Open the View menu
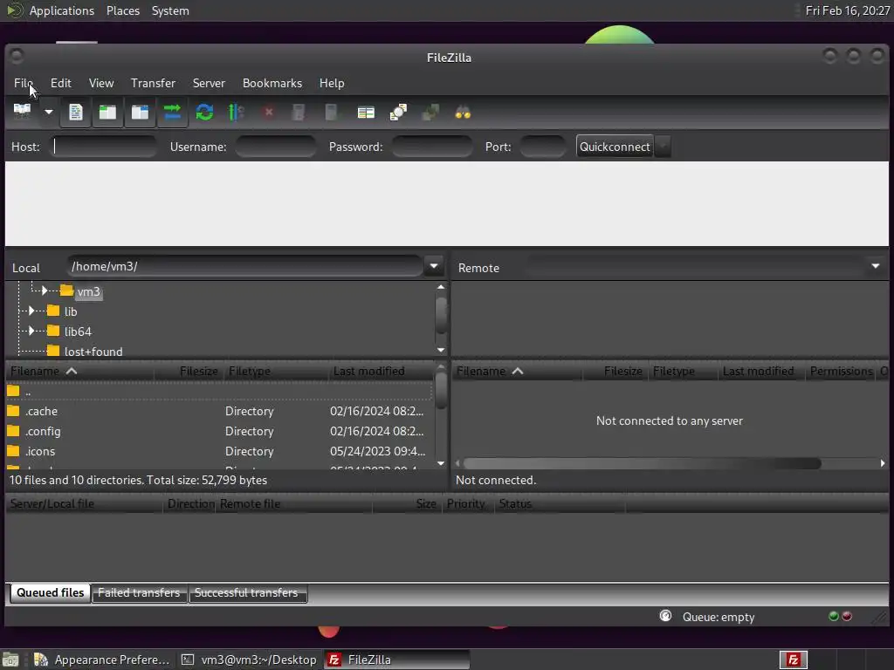Viewport: 894px width, 670px height. (101, 83)
